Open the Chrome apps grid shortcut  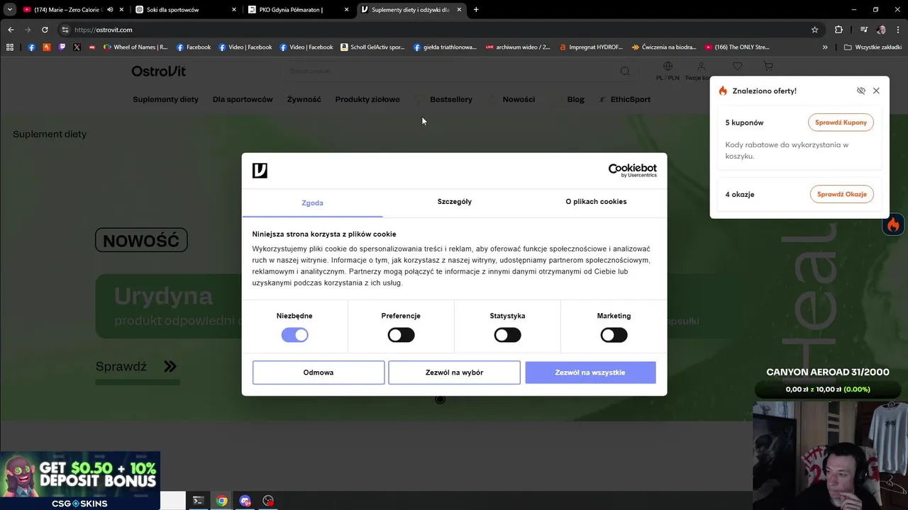(10, 47)
